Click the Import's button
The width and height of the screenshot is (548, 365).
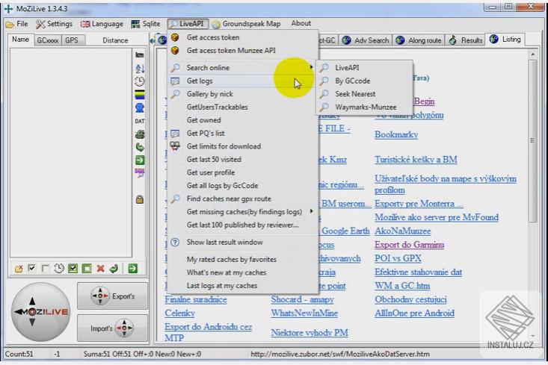pyautogui.click(x=113, y=328)
